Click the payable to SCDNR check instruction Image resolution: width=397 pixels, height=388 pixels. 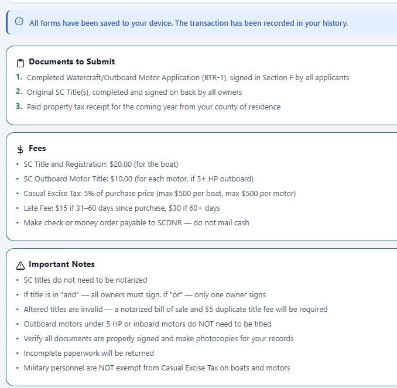tap(136, 223)
